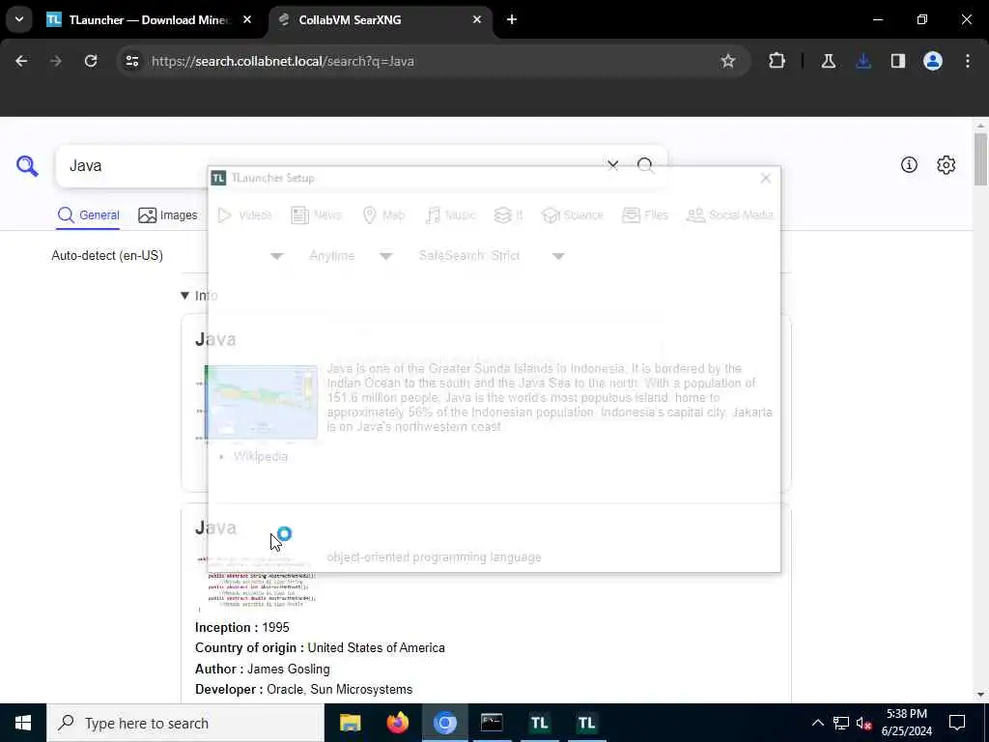Click the page vertical scrollbar thumb

point(980,159)
